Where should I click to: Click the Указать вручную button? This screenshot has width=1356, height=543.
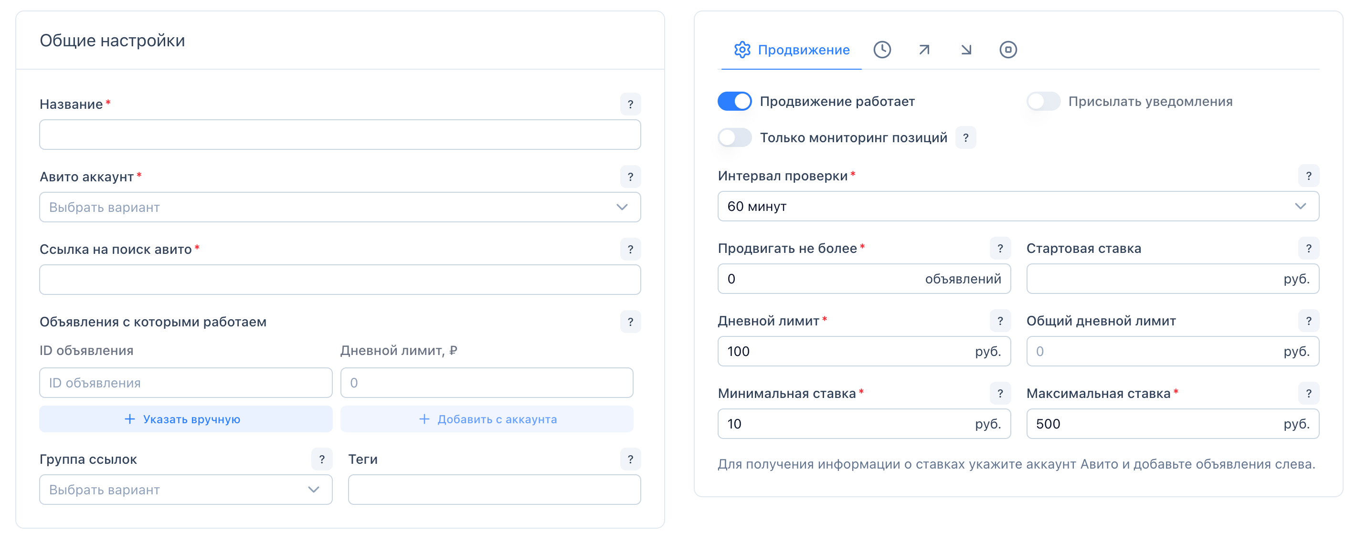tap(185, 419)
